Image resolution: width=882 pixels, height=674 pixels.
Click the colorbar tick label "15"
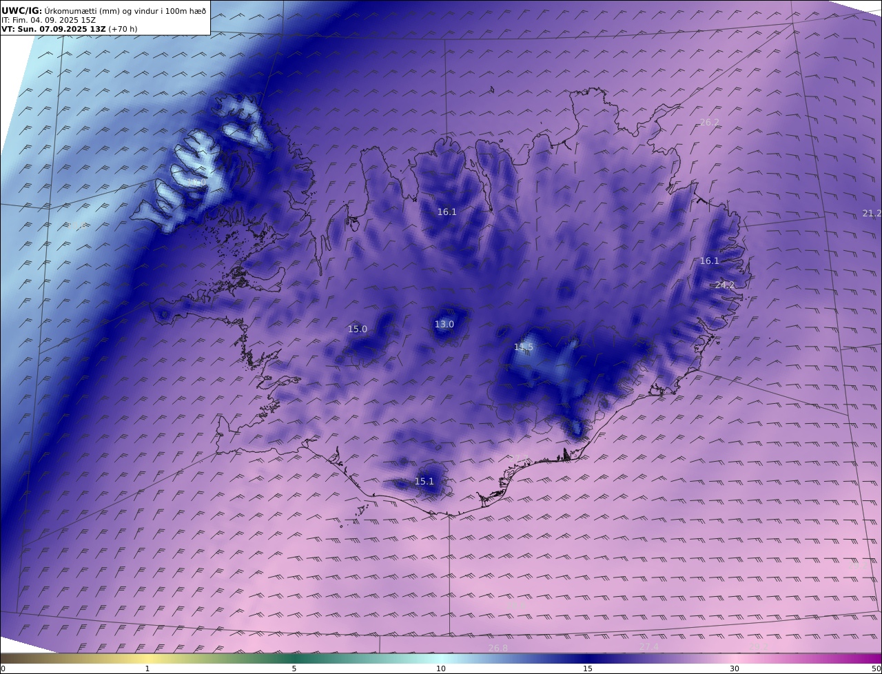tap(588, 668)
